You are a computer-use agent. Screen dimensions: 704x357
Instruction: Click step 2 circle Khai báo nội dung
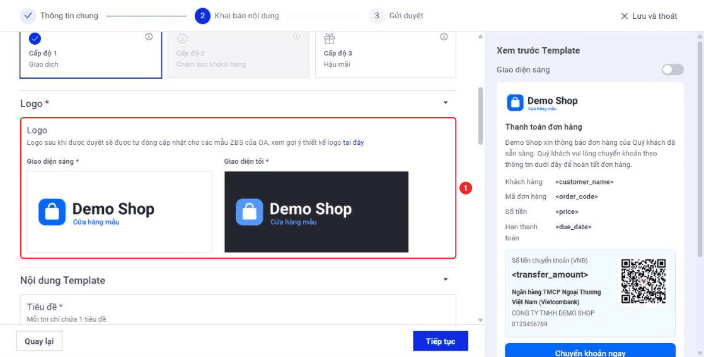(202, 16)
